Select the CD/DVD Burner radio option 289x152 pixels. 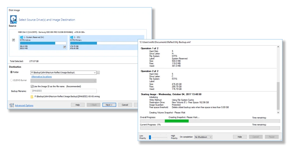[x=11, y=80]
